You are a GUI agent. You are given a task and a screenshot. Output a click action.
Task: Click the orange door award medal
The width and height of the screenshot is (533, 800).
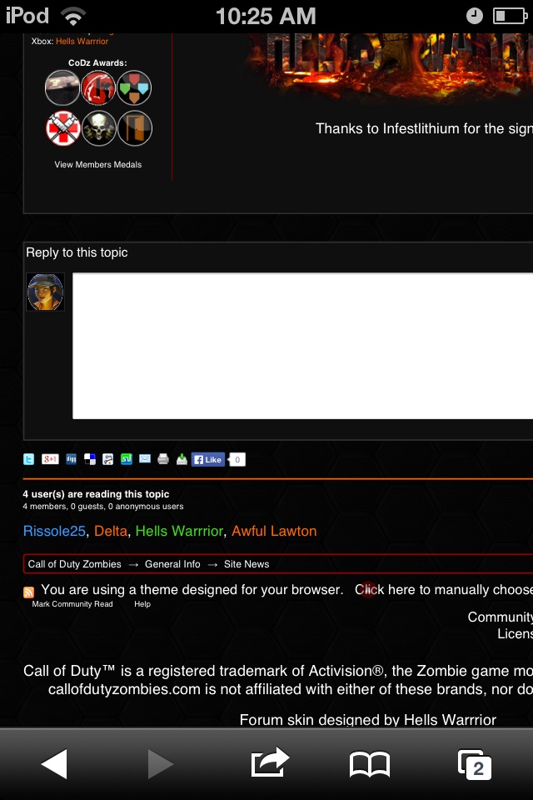(x=135, y=128)
